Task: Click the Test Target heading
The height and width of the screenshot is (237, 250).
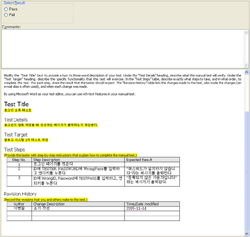Action: pos(15,135)
